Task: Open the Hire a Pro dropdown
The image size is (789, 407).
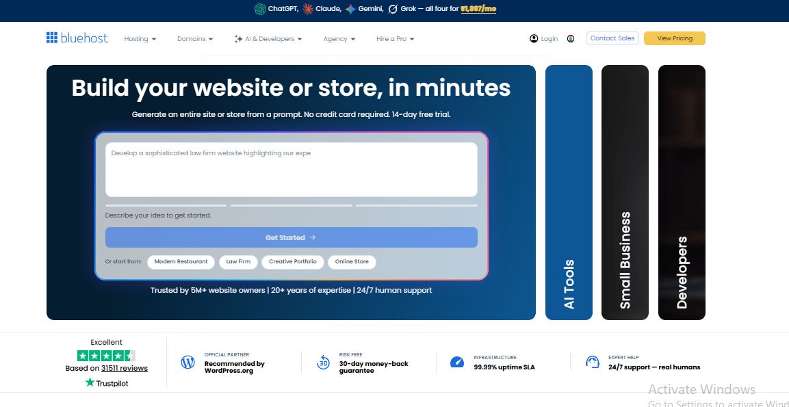Action: pyautogui.click(x=395, y=39)
